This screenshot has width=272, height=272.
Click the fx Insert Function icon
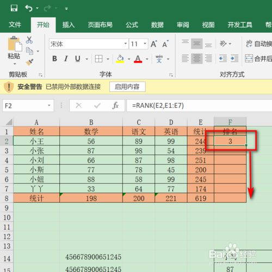point(115,106)
